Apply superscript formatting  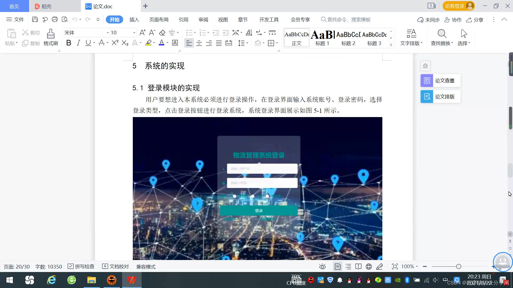pos(115,43)
